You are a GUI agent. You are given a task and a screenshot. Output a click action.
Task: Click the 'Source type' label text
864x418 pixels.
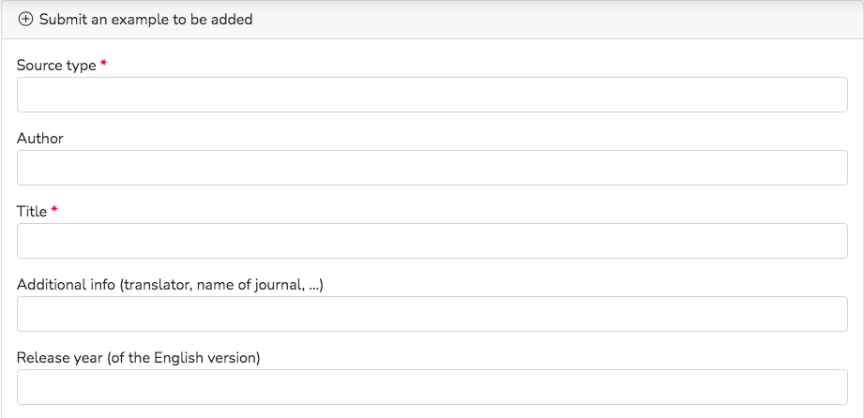(56, 66)
